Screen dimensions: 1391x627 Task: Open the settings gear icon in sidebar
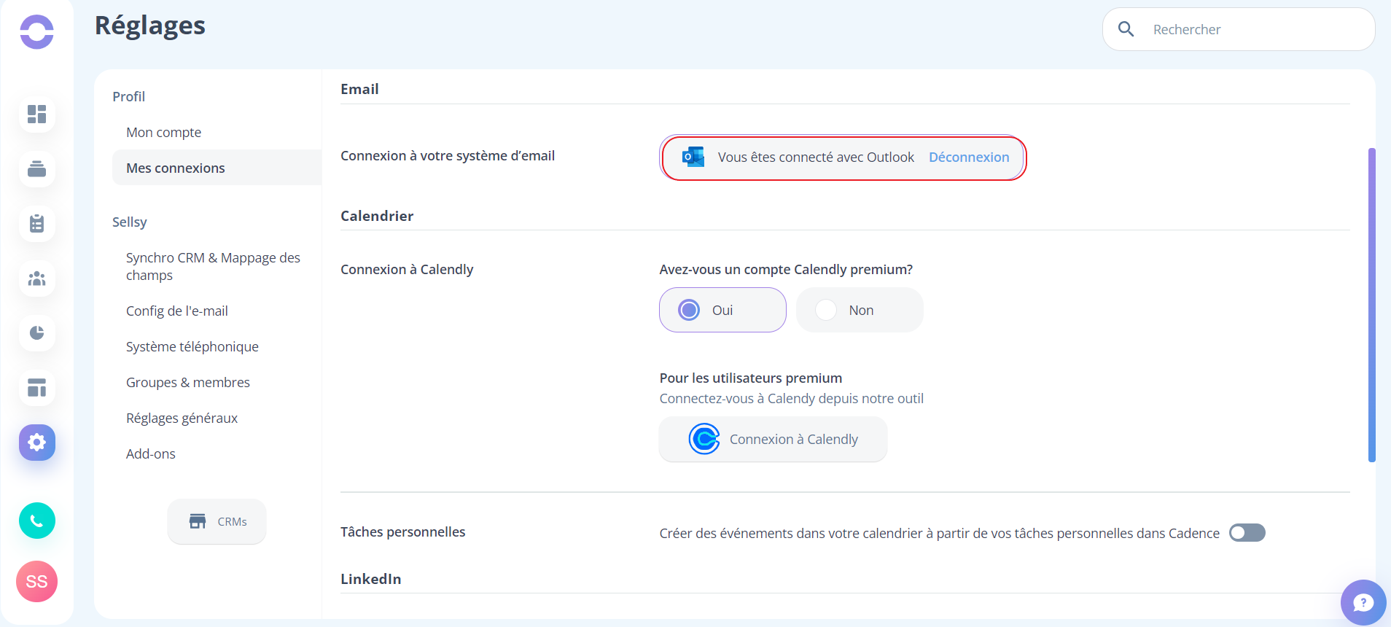(x=37, y=443)
